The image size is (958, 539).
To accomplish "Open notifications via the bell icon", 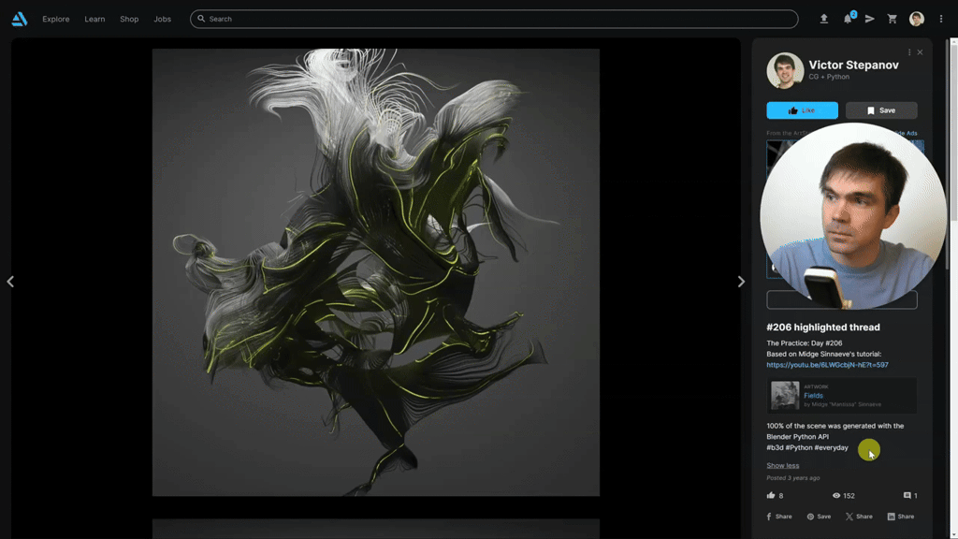I will [848, 19].
